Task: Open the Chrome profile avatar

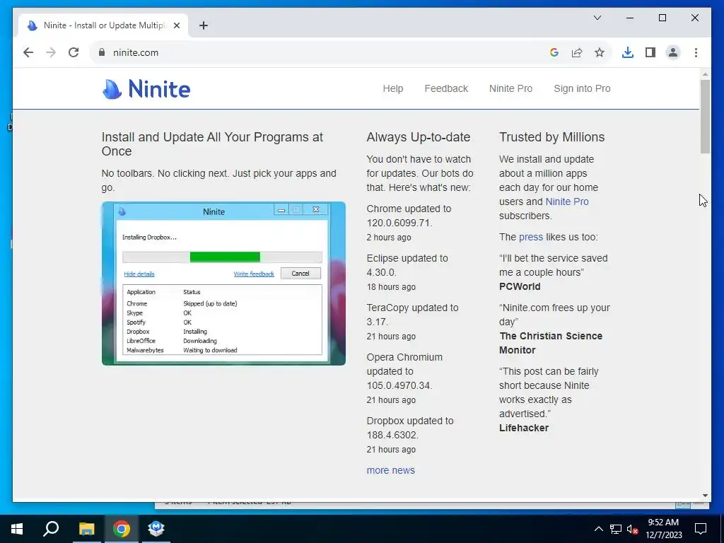Action: [673, 52]
